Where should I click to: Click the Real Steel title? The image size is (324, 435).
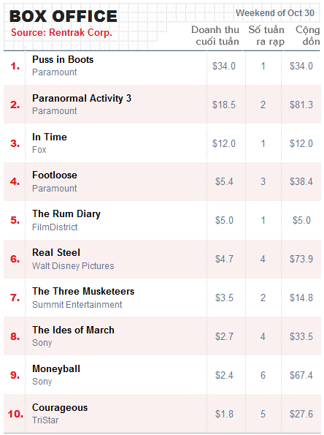tap(56, 252)
